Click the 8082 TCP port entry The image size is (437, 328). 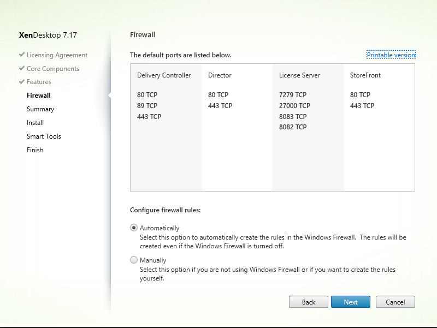(293, 127)
